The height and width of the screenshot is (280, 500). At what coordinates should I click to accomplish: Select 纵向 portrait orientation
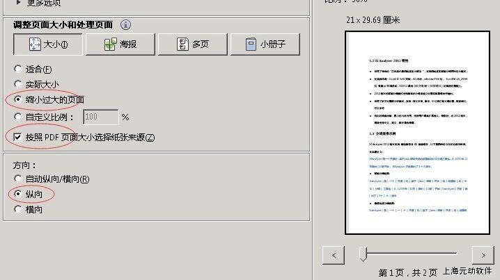coord(18,194)
